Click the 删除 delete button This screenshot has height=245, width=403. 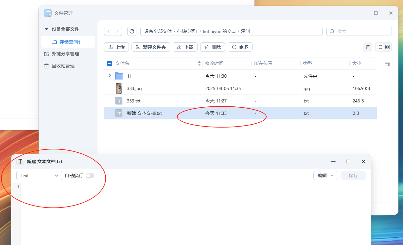[x=213, y=47]
